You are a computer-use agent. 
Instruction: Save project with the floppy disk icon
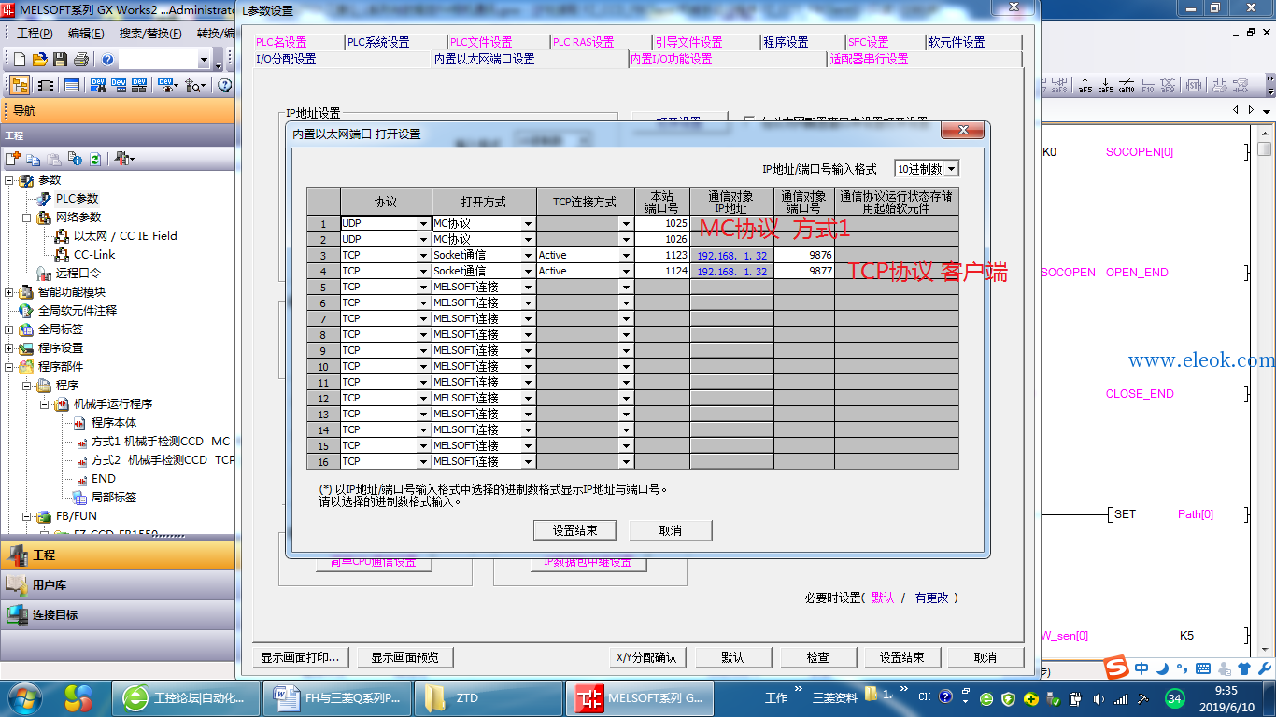(x=60, y=60)
